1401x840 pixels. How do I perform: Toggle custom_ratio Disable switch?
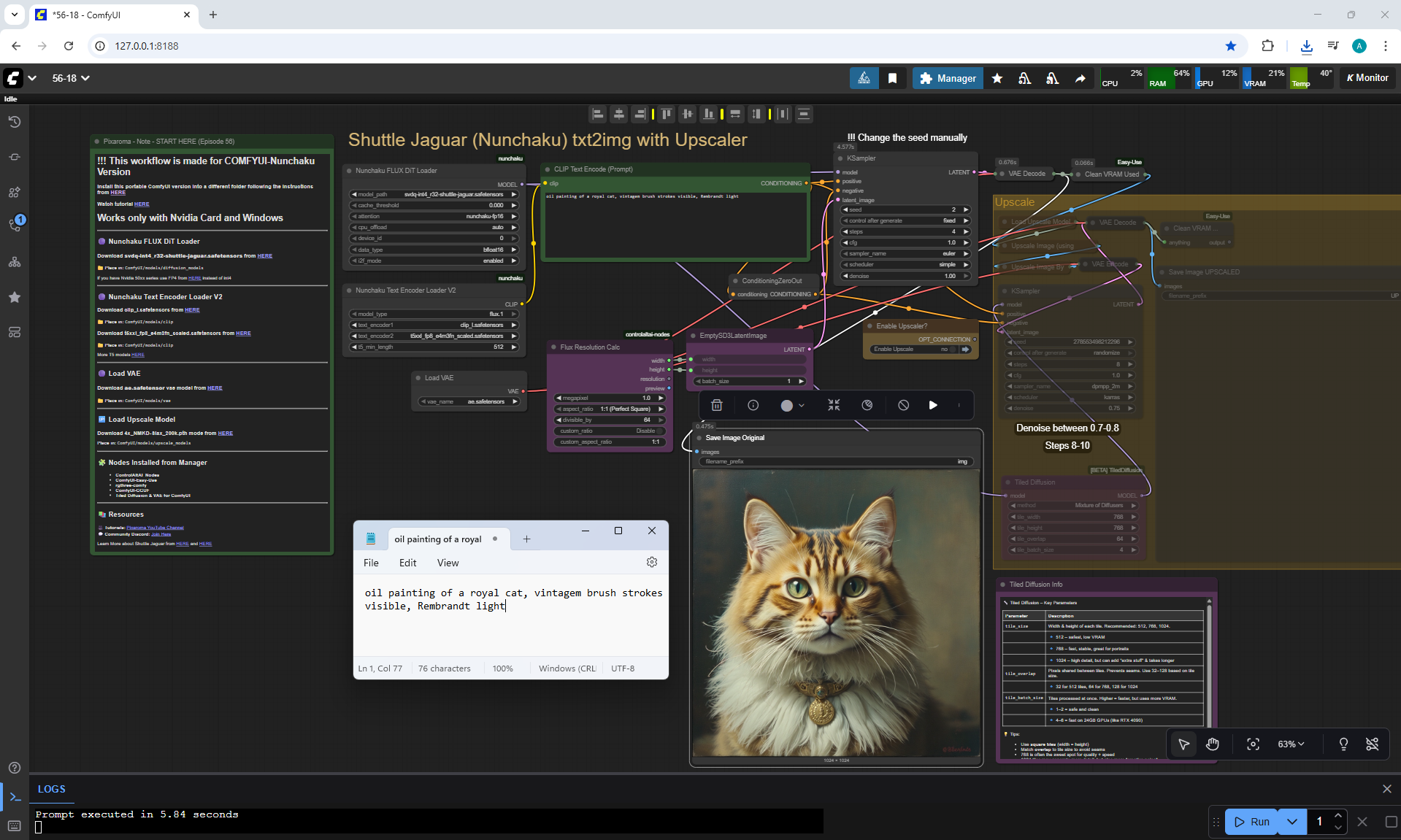click(610, 431)
